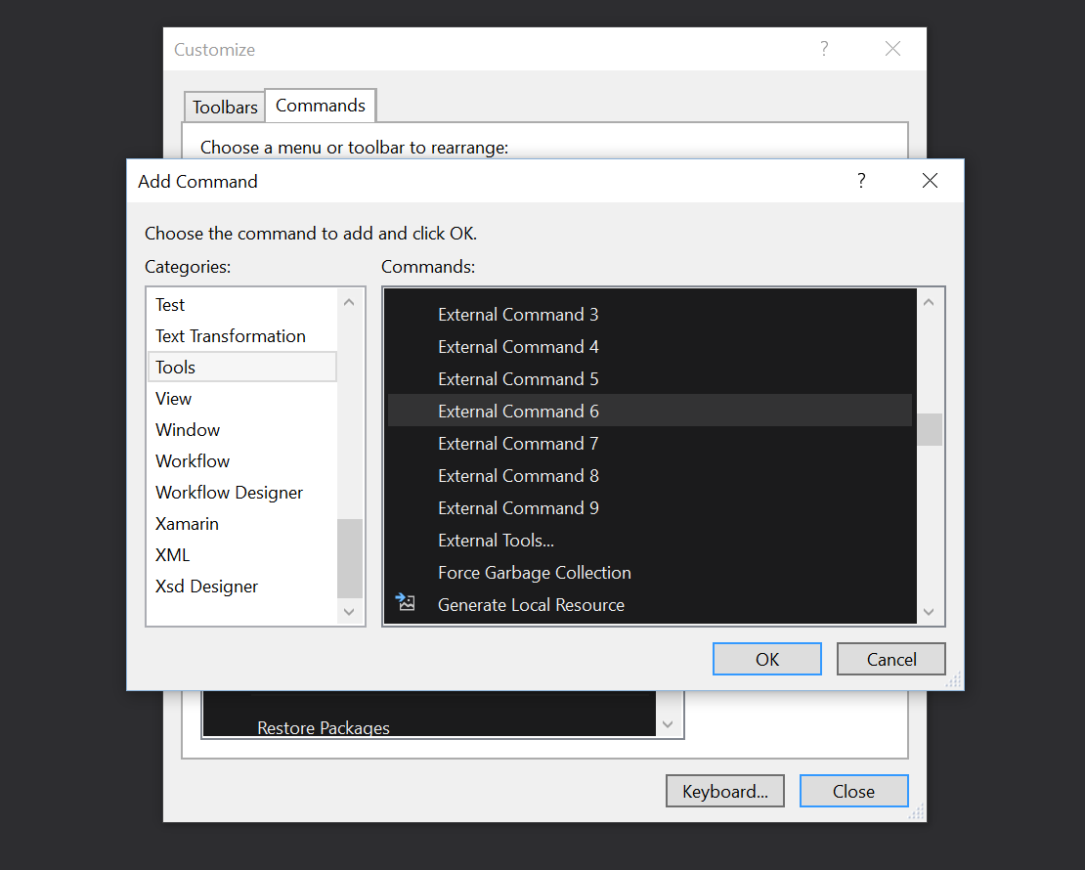Click the Commands list scrollbar thumb
The height and width of the screenshot is (870, 1085).
[x=930, y=430]
